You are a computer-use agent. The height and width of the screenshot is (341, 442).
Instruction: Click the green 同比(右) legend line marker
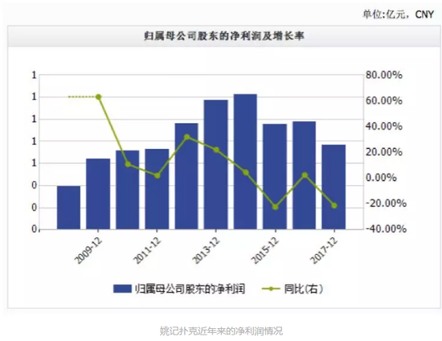coord(271,289)
